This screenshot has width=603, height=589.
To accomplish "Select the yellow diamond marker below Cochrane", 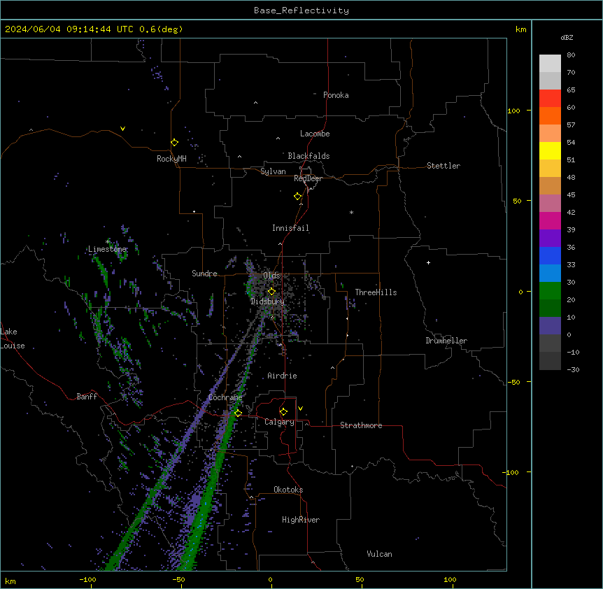I will (238, 413).
